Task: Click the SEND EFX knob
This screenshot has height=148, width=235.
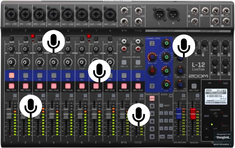Action: (x=152, y=57)
